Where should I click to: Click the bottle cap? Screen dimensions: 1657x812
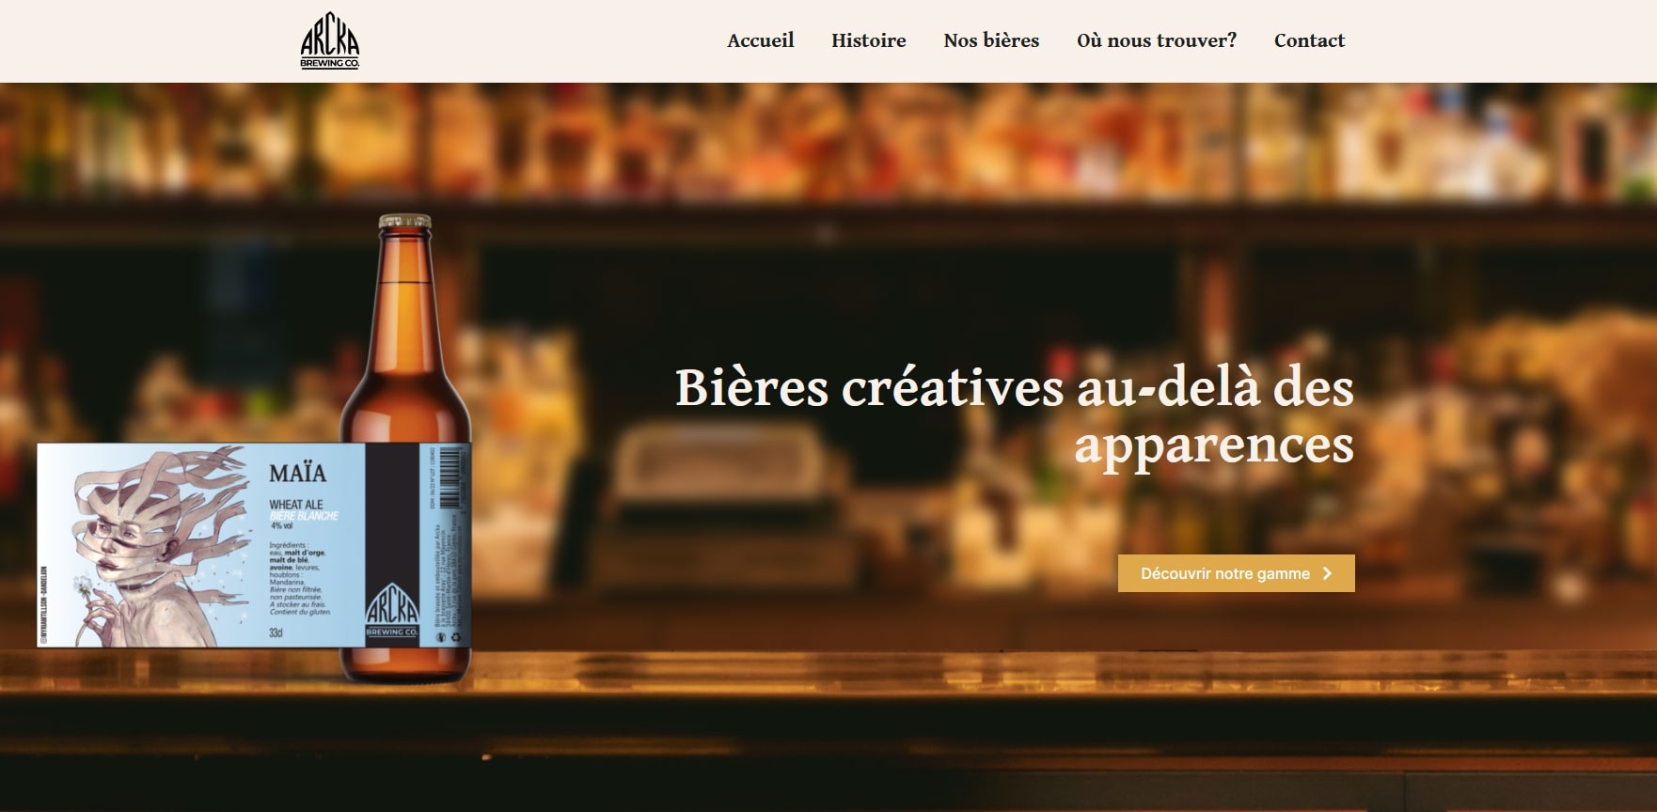(x=405, y=222)
